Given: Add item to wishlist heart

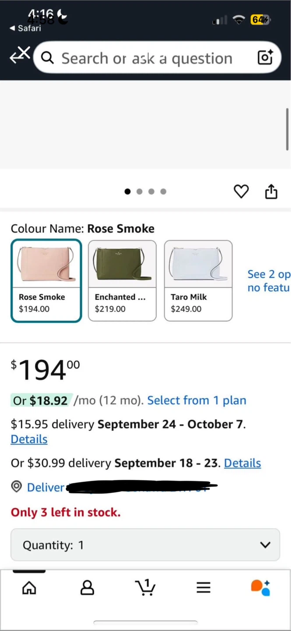Looking at the screenshot, I should [x=241, y=191].
